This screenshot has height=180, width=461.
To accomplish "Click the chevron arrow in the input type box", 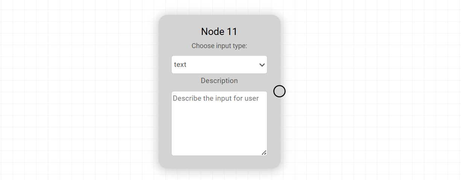I will coord(262,65).
